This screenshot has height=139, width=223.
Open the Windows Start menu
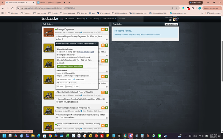point(4,136)
